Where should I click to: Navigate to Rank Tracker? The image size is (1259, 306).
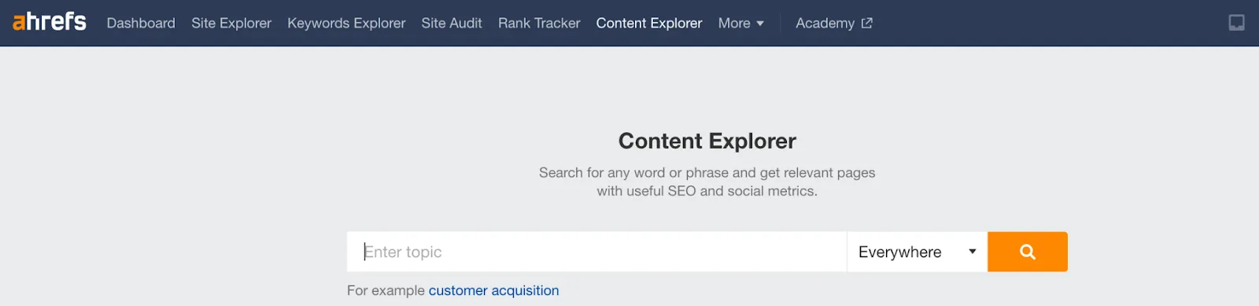[539, 23]
